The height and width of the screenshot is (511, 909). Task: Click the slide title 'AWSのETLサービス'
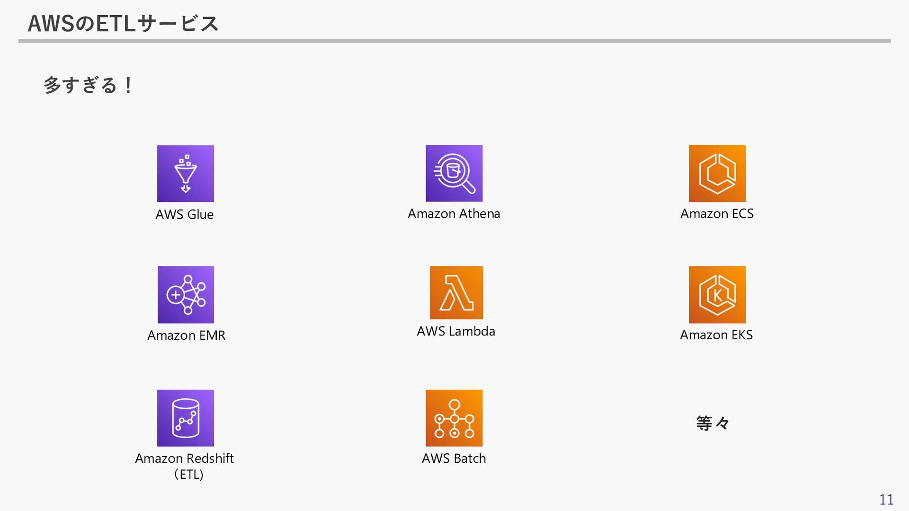[123, 23]
